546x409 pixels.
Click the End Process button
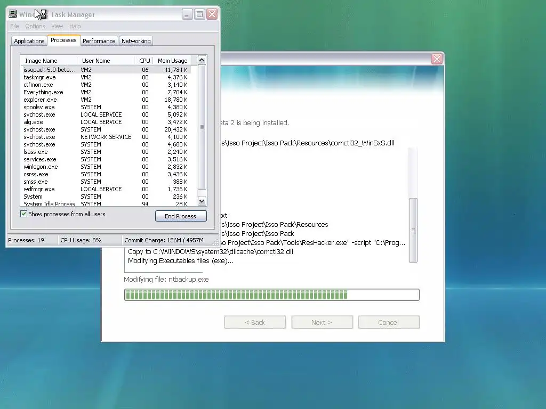pyautogui.click(x=181, y=216)
